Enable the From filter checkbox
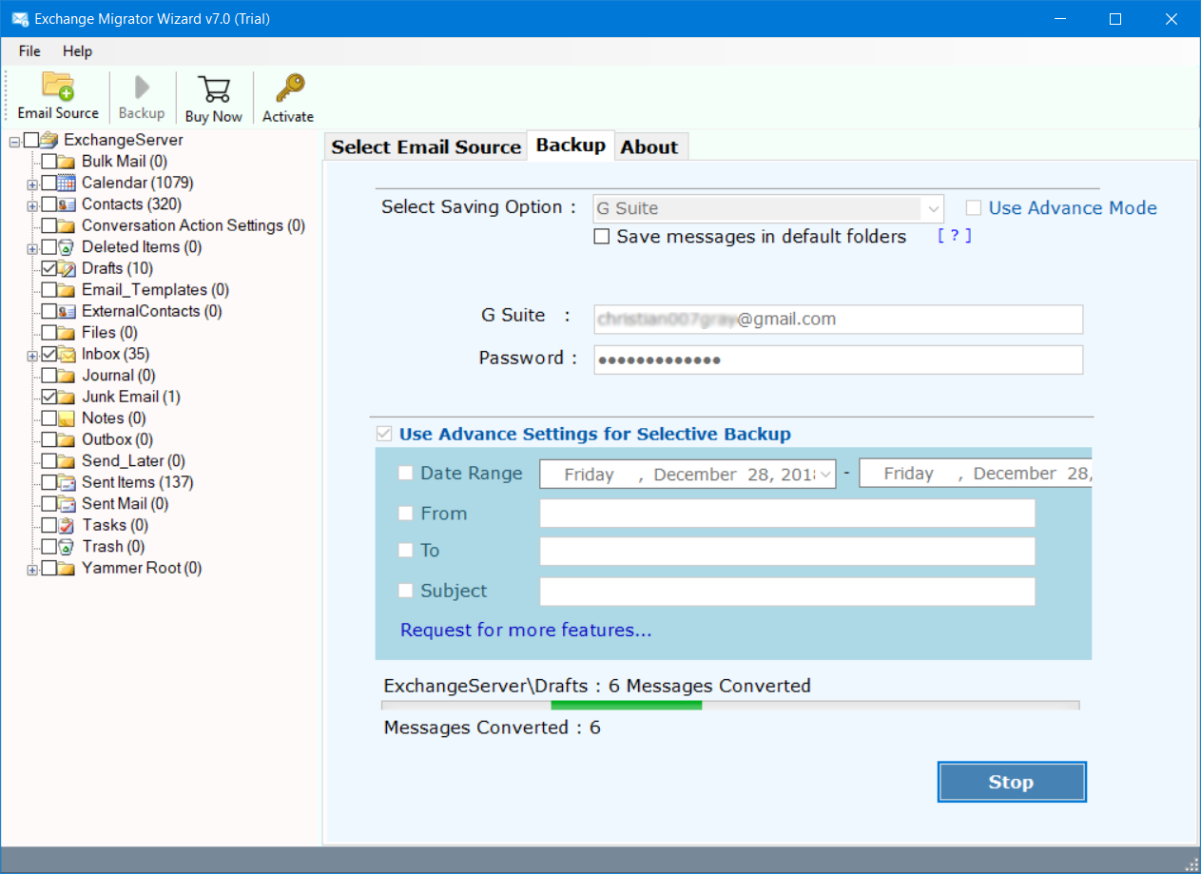Screen dimensions: 1201x874 point(406,514)
